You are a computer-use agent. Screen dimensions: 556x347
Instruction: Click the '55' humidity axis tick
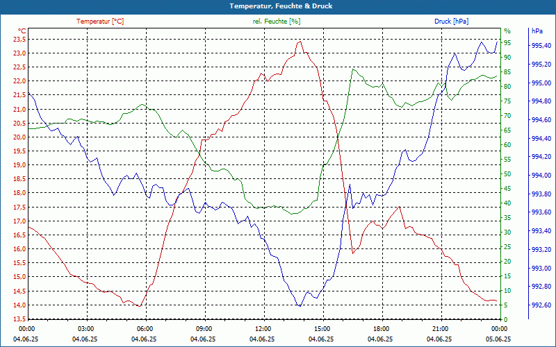point(507,160)
